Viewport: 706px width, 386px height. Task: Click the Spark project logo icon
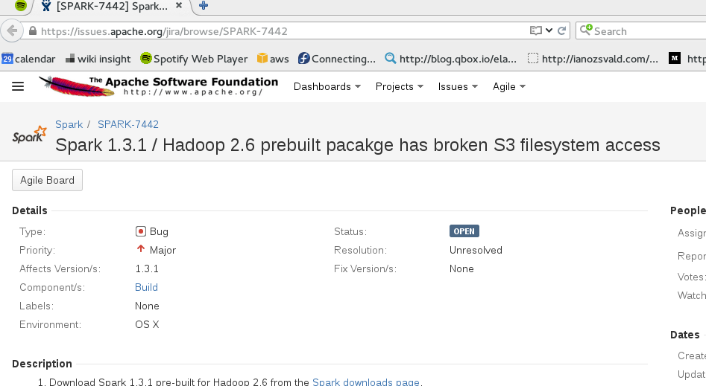[x=30, y=136]
